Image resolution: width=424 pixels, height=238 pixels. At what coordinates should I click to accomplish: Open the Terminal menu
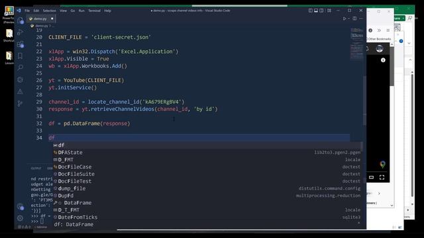pos(94,11)
